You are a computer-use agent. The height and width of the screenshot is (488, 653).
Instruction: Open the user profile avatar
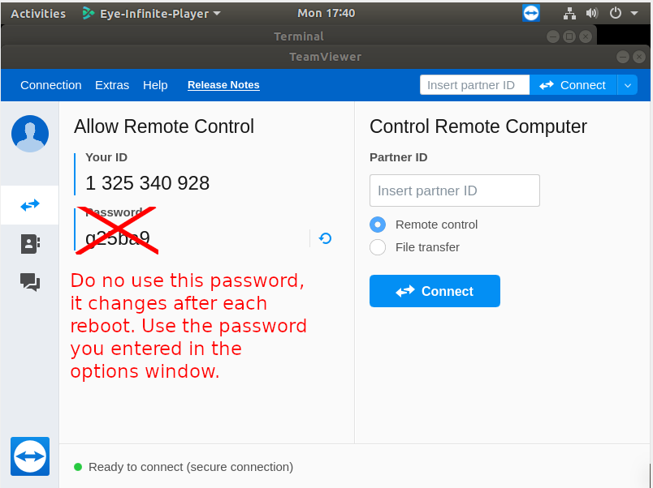click(x=30, y=134)
